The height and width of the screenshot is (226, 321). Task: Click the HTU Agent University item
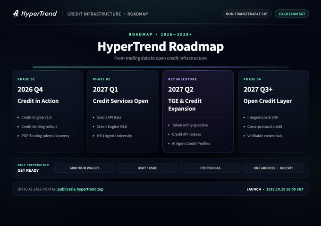click(x=114, y=136)
